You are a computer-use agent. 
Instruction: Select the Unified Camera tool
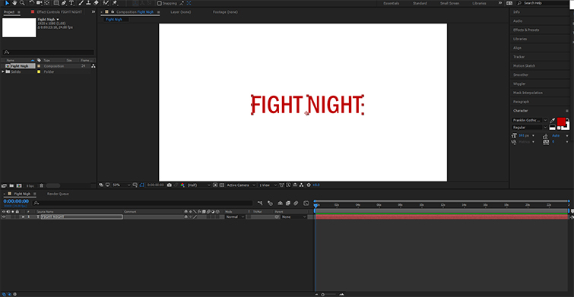[40, 3]
